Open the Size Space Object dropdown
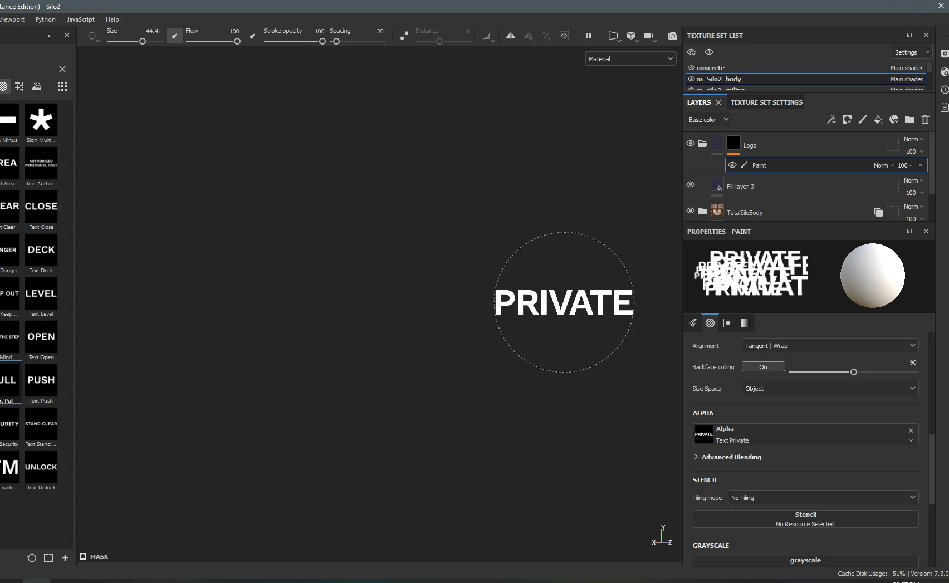Screen dimensions: 949x583 tap(830, 388)
